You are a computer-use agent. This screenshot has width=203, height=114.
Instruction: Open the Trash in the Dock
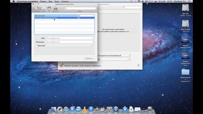click(x=150, y=109)
